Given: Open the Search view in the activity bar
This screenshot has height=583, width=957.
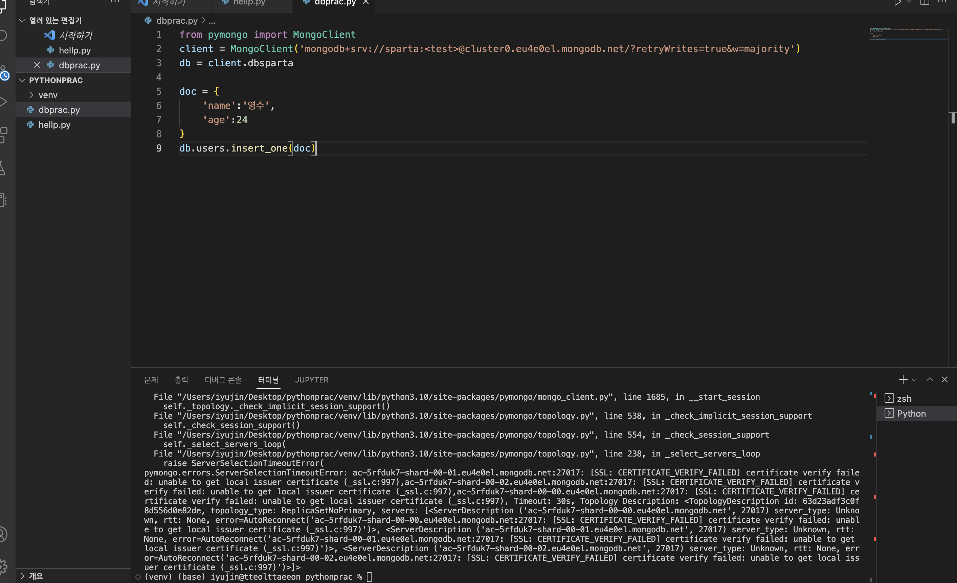Looking at the screenshot, I should [3, 35].
